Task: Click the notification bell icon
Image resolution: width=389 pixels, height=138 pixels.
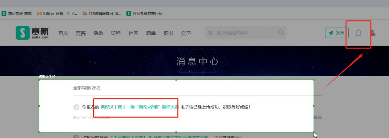Action: pyautogui.click(x=358, y=33)
